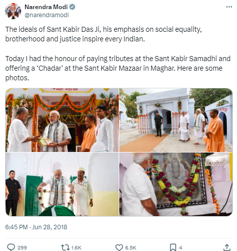Click the 1.6K retweet count
The width and height of the screenshot is (237, 251).
76,248
